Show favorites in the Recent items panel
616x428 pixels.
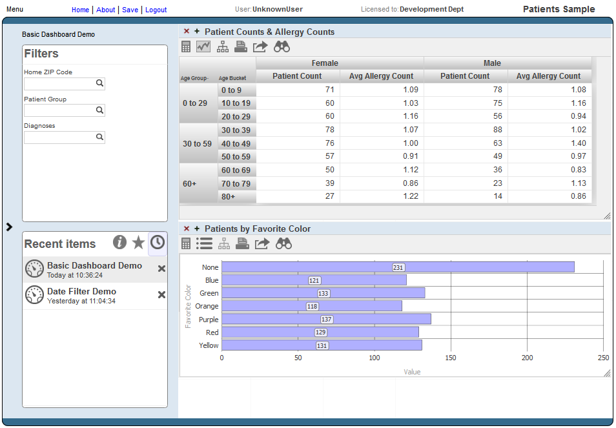pyautogui.click(x=138, y=242)
